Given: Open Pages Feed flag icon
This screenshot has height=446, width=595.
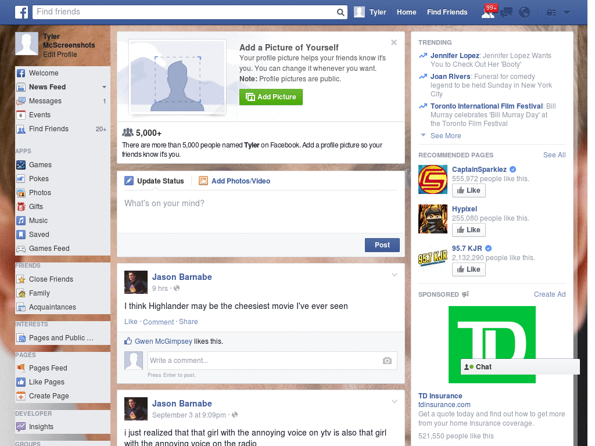Looking at the screenshot, I should (x=21, y=368).
